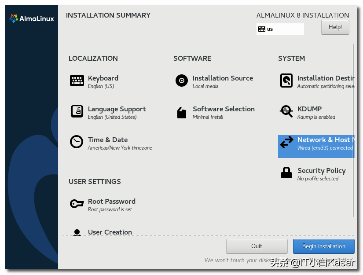
Task: Open the Help! button
Action: pos(335,27)
